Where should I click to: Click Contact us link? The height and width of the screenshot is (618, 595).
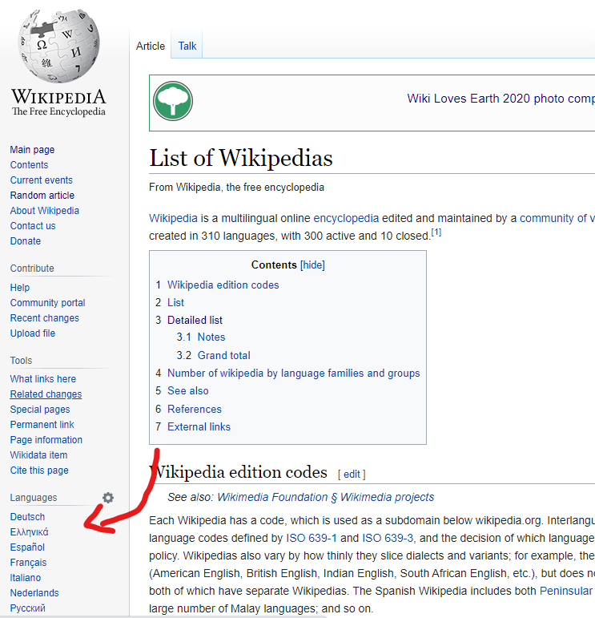click(33, 226)
